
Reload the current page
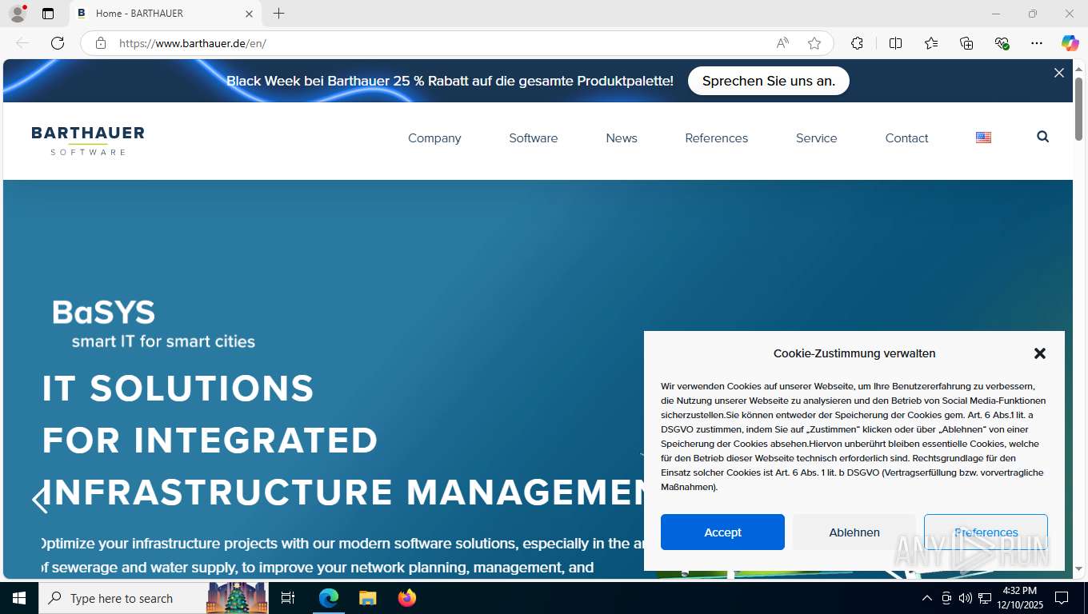point(58,43)
